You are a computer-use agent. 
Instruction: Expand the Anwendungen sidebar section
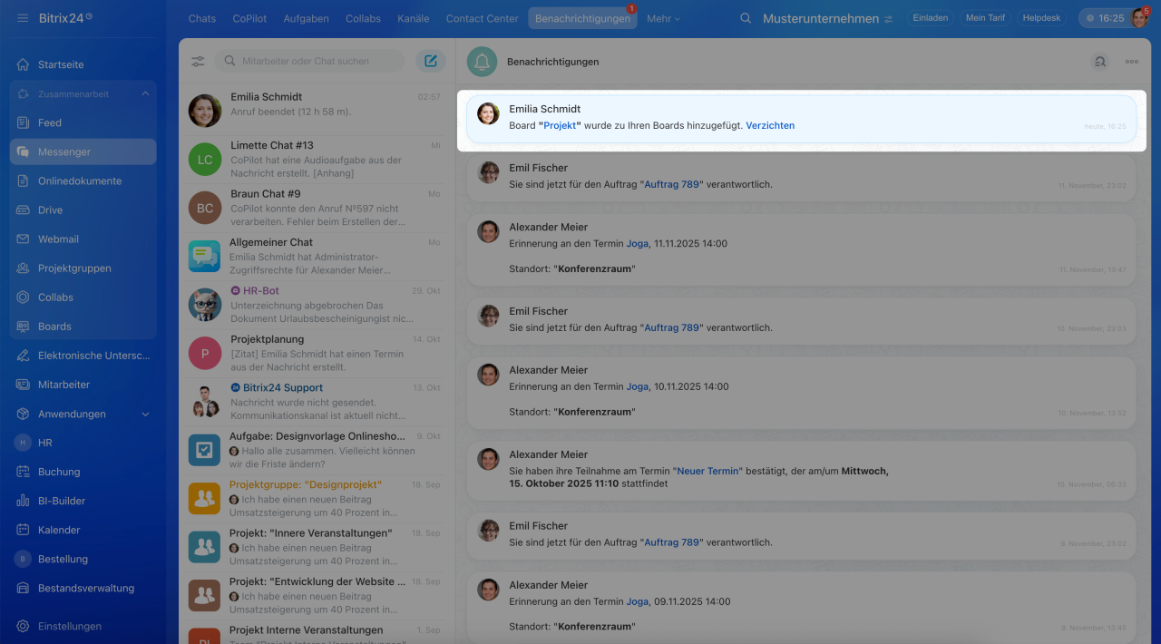[145, 414]
